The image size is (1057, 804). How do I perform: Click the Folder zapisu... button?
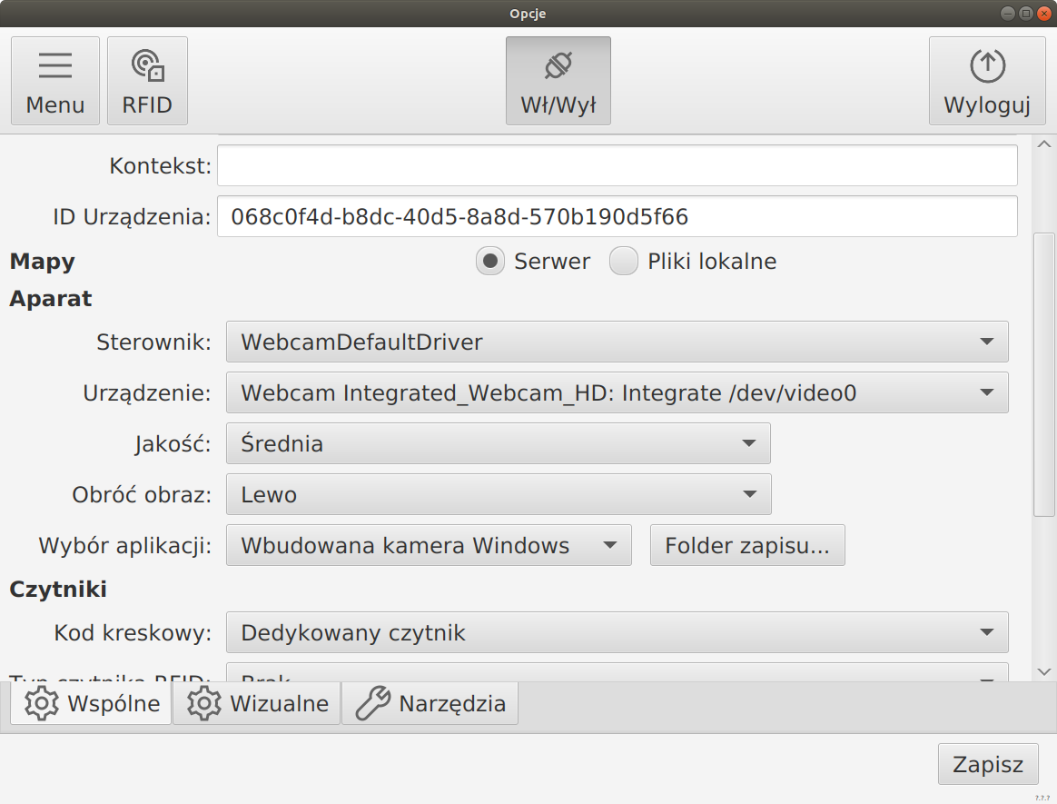coord(747,546)
